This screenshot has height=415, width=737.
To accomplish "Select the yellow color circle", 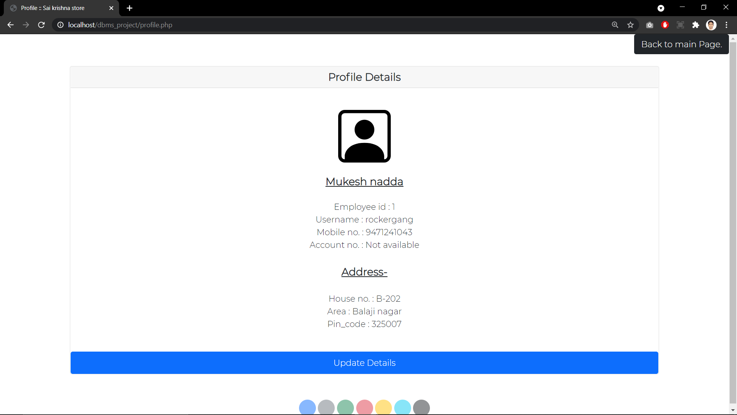I will tap(383, 407).
